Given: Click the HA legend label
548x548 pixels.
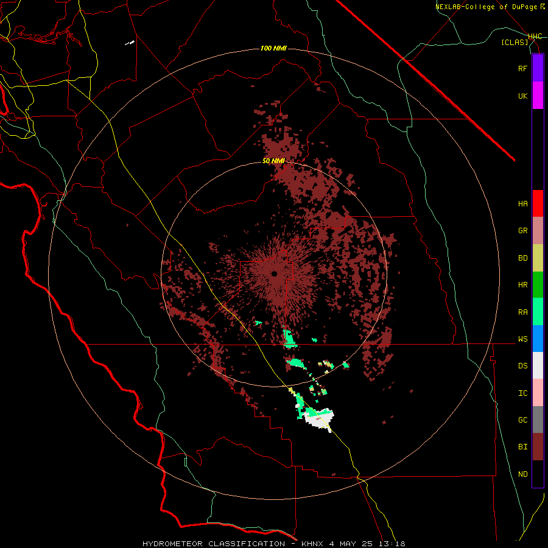Looking at the screenshot, I should 522,203.
